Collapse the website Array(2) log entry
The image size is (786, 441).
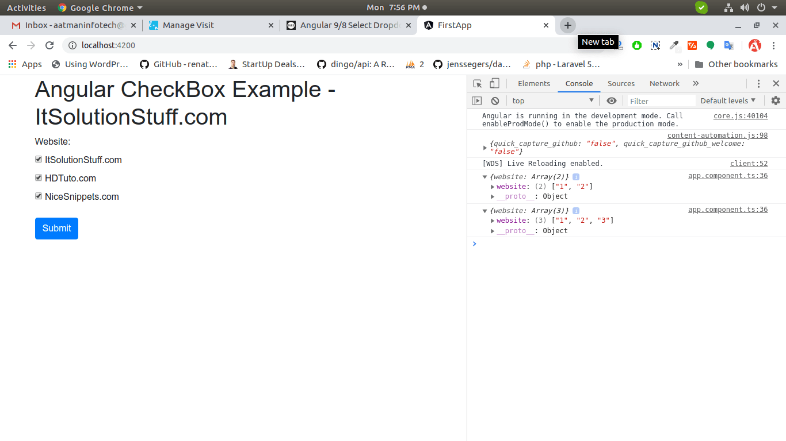(x=484, y=176)
